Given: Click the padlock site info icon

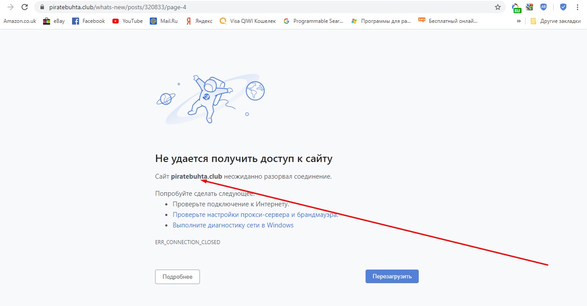Looking at the screenshot, I should click(x=42, y=7).
